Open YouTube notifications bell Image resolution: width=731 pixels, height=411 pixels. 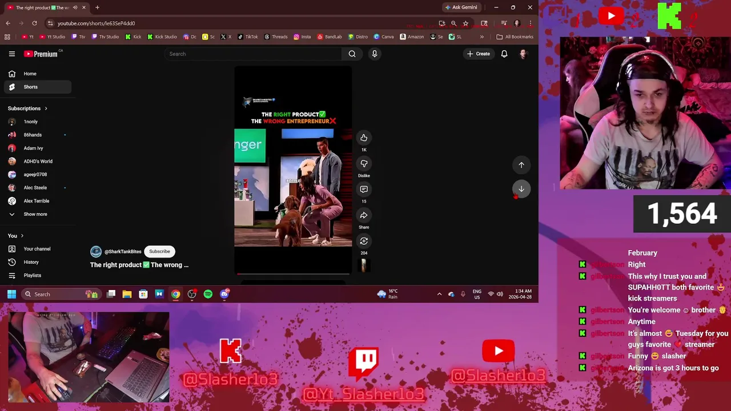point(504,54)
